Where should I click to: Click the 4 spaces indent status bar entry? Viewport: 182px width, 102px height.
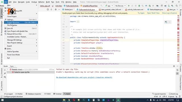[x=171, y=97]
